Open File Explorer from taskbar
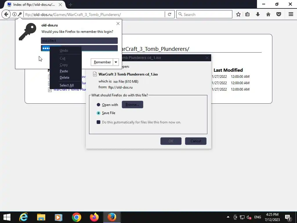The image size is (297, 223). pyautogui.click(x=41, y=217)
